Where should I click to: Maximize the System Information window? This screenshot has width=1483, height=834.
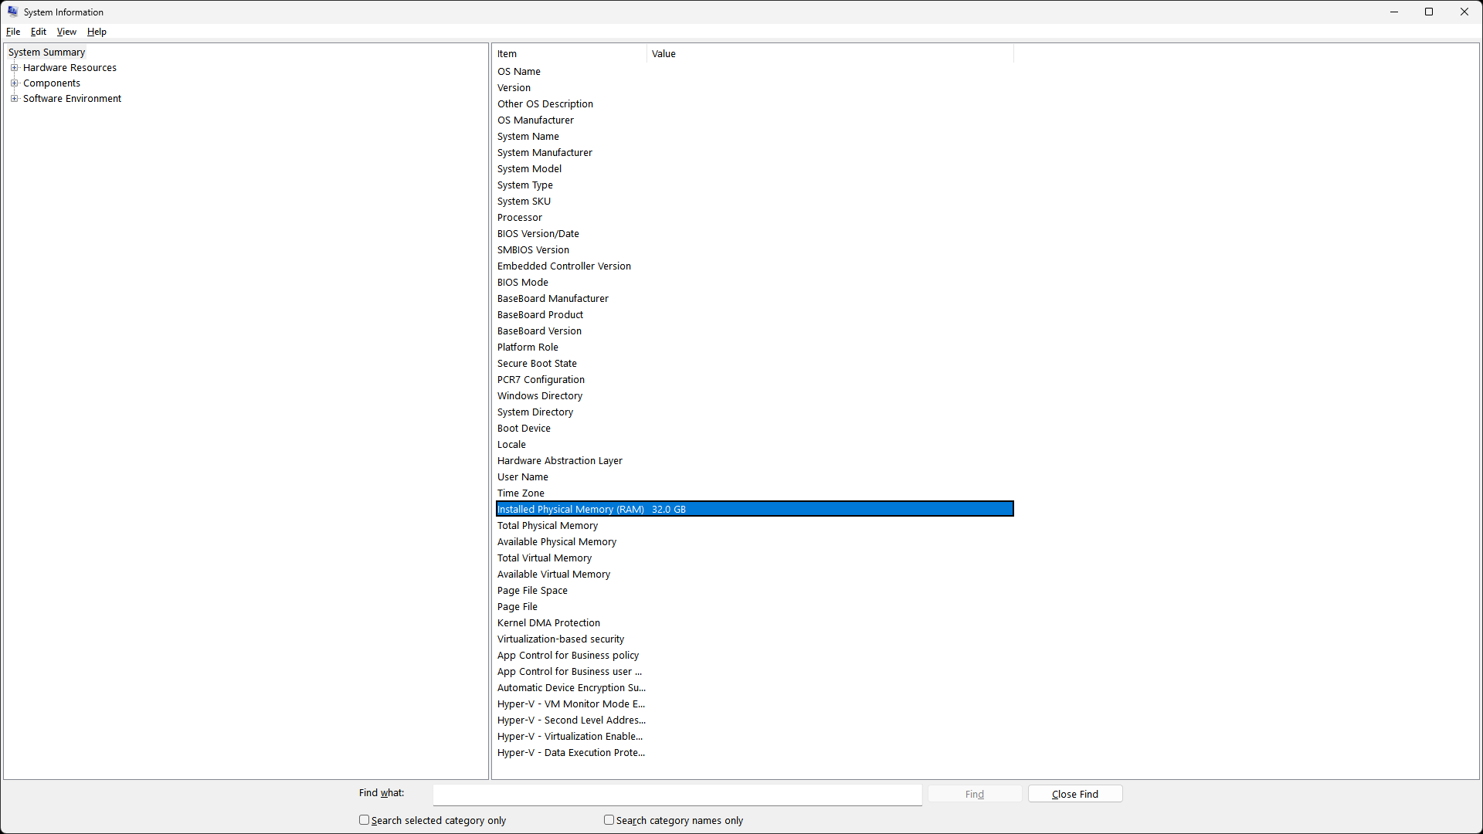[x=1429, y=12]
